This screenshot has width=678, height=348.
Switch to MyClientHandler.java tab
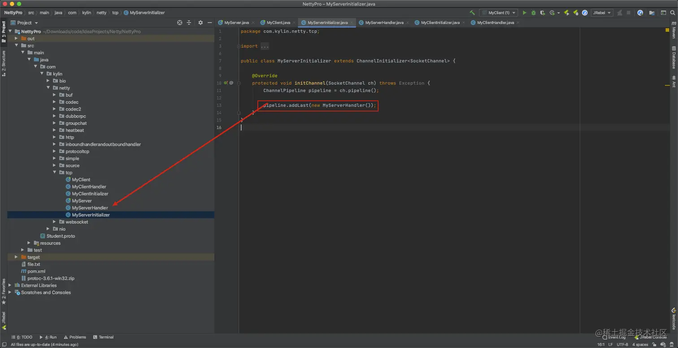pyautogui.click(x=495, y=22)
